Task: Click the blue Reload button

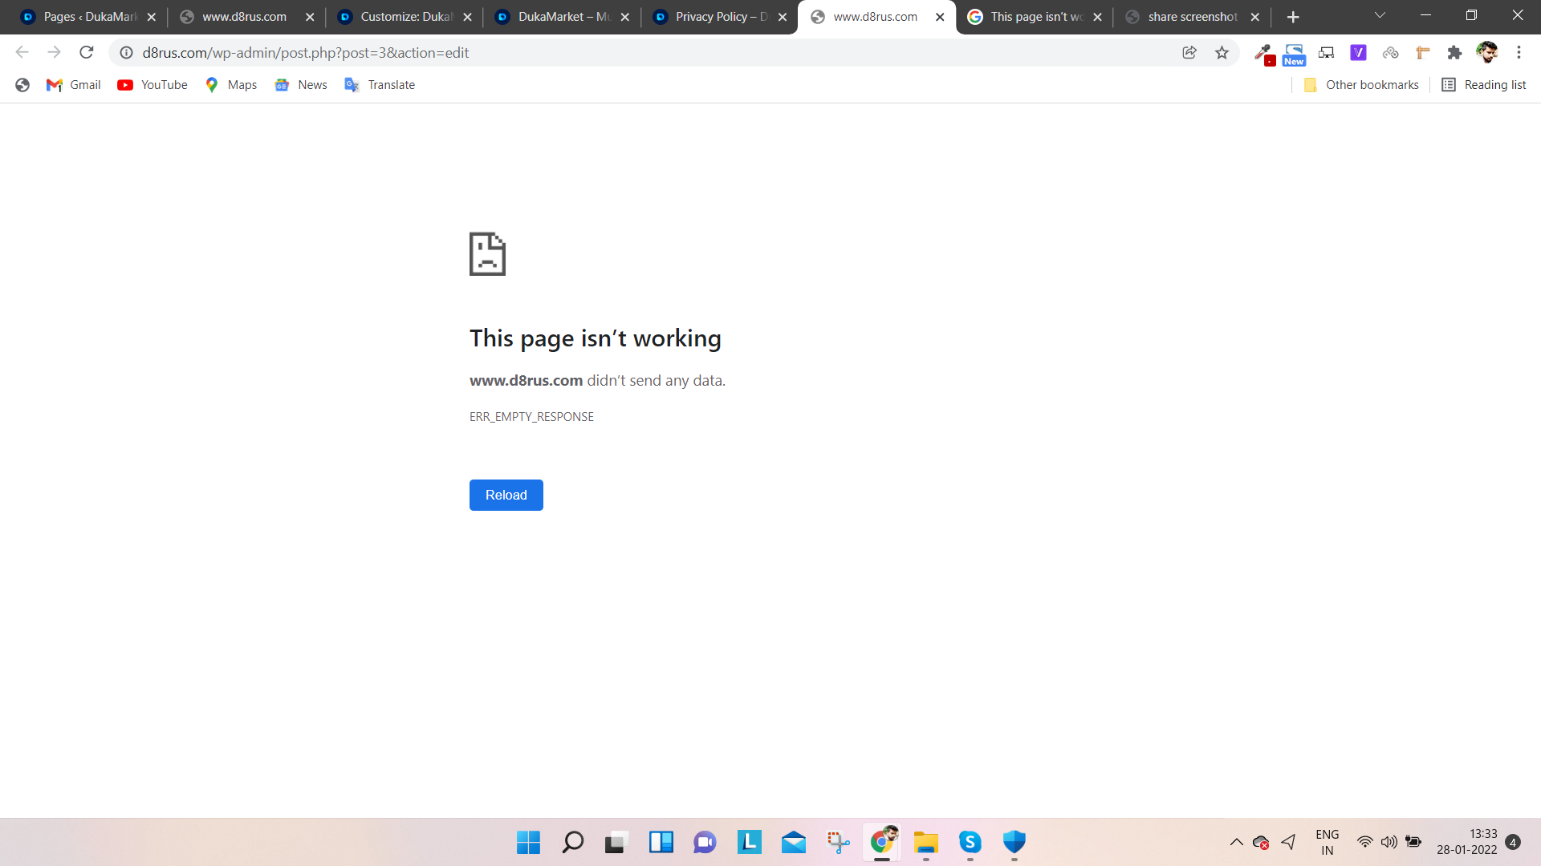Action: pos(506,495)
